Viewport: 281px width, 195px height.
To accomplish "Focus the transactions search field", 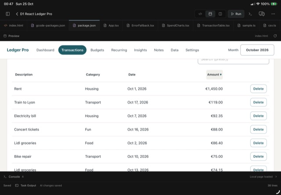I will tap(233, 61).
